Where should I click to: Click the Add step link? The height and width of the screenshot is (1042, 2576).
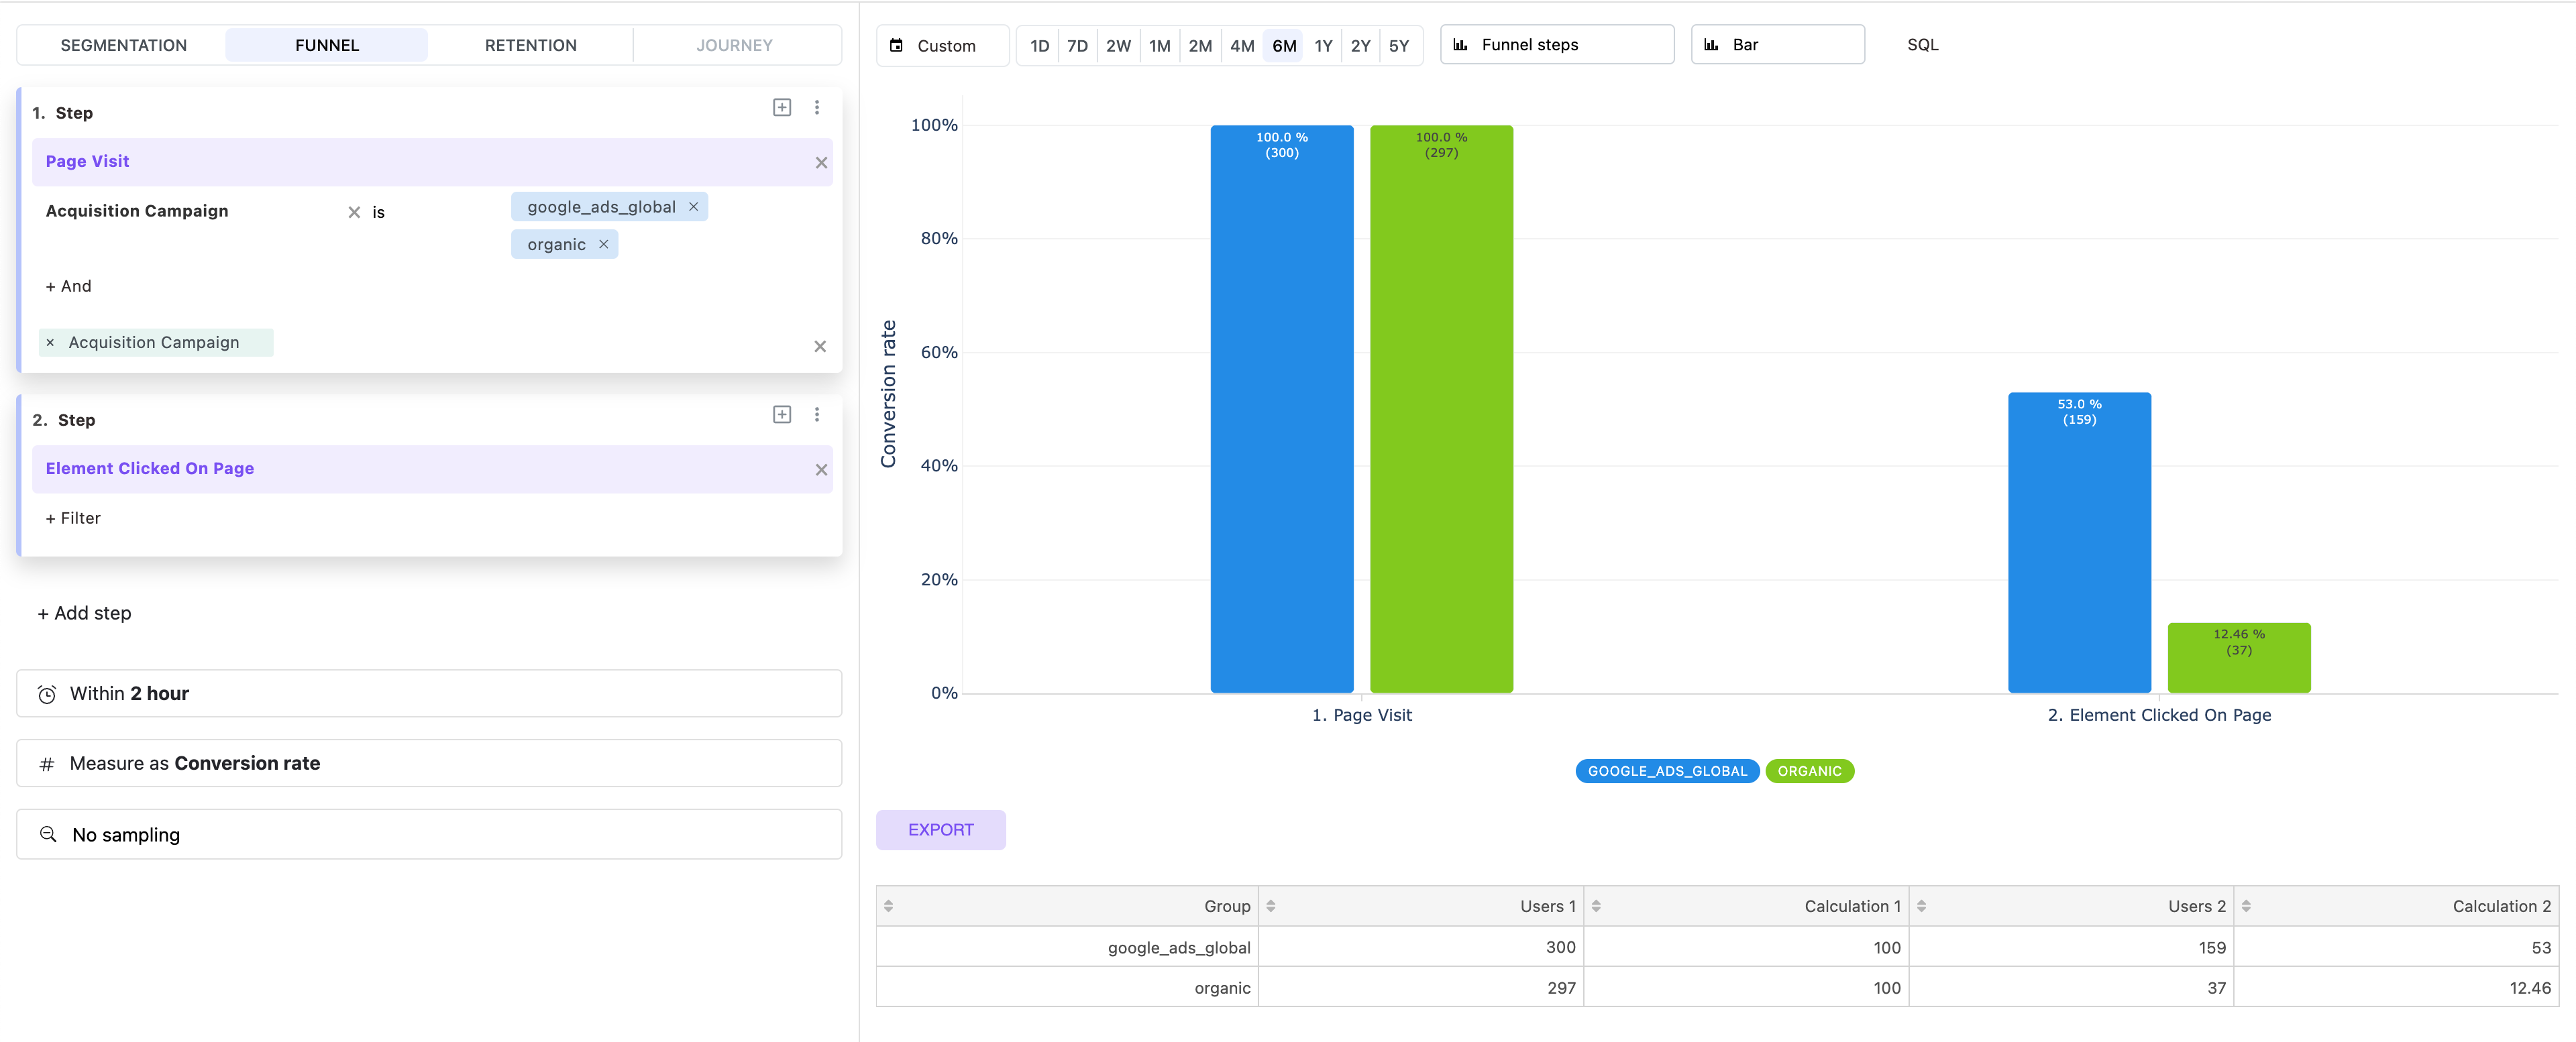85,613
